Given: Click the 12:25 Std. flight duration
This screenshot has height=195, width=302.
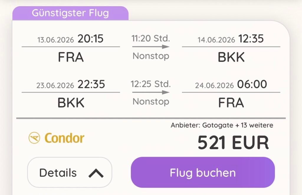Looking at the screenshot, I should point(151,84).
